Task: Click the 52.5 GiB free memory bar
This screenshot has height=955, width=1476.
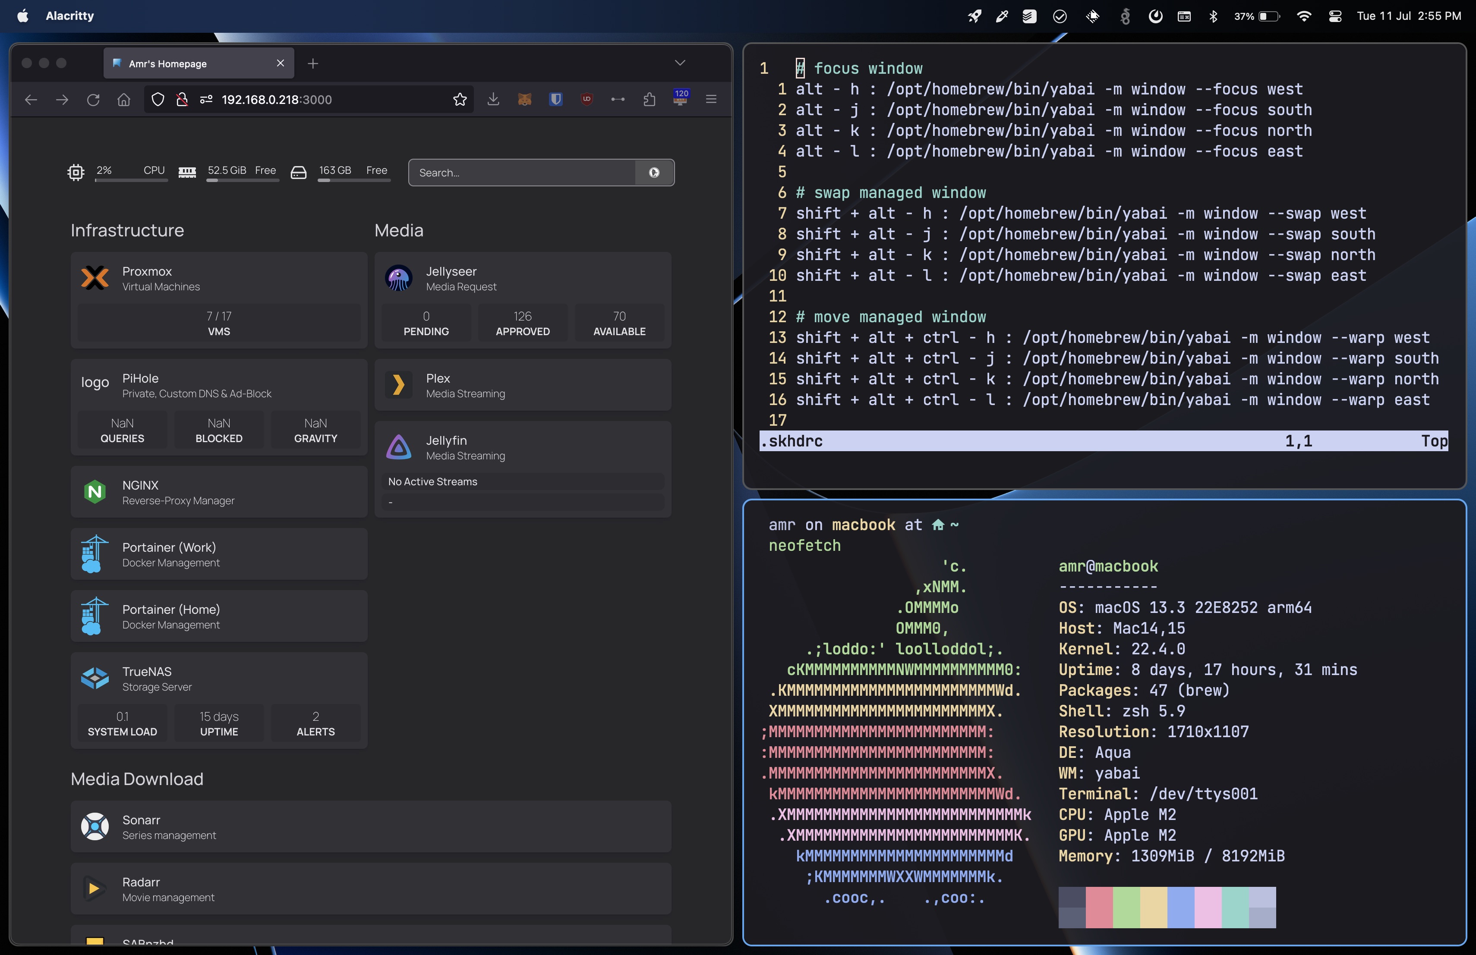Action: [x=243, y=180]
